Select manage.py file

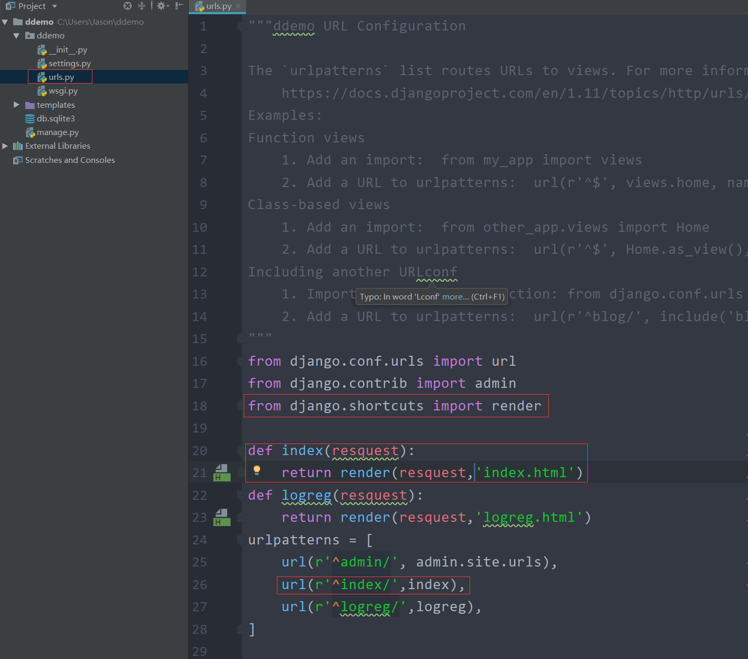(x=53, y=132)
